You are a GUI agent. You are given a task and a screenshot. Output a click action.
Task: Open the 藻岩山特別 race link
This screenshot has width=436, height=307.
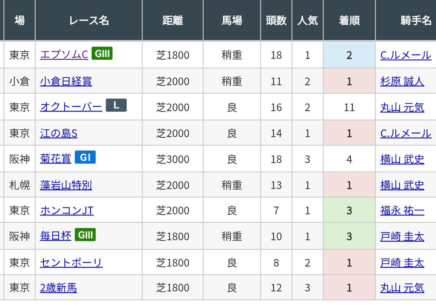66,185
